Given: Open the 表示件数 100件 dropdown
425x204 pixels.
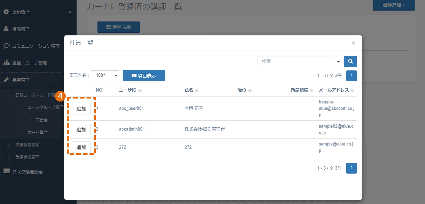Looking at the screenshot, I should coord(105,75).
